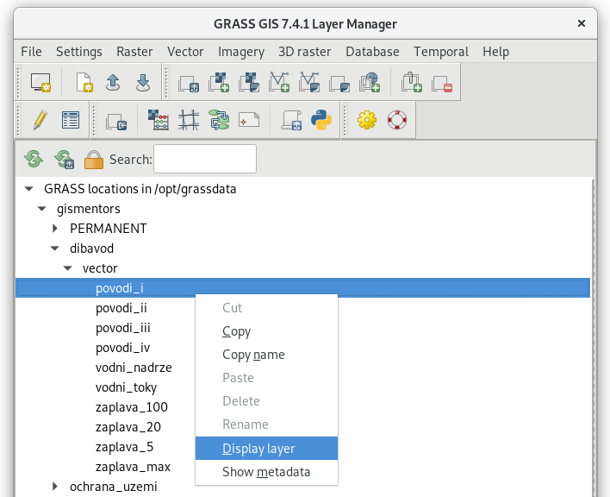610x497 pixels.
Task: Open the Raster menu
Action: click(x=134, y=52)
